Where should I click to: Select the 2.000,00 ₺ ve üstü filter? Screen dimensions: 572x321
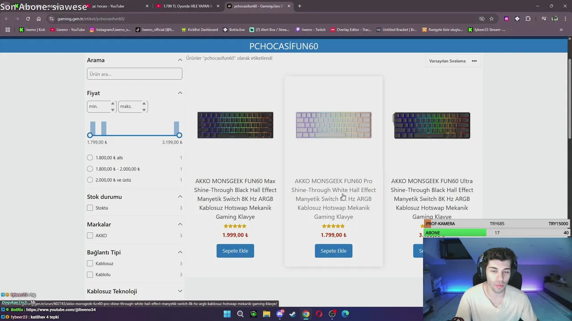click(x=90, y=180)
